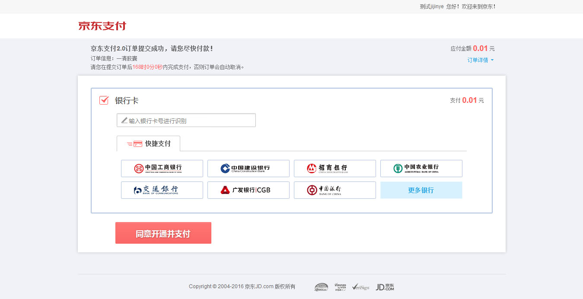Click the first trust seal footer icon

pyautogui.click(x=321, y=287)
